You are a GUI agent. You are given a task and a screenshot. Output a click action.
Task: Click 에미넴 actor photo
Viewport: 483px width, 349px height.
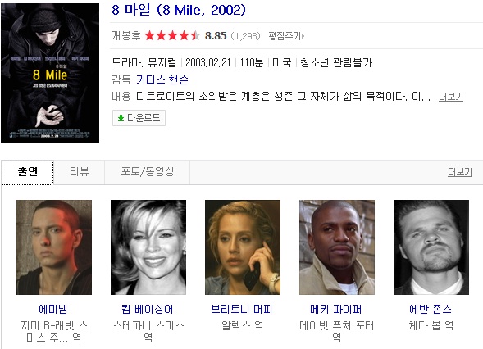click(54, 247)
